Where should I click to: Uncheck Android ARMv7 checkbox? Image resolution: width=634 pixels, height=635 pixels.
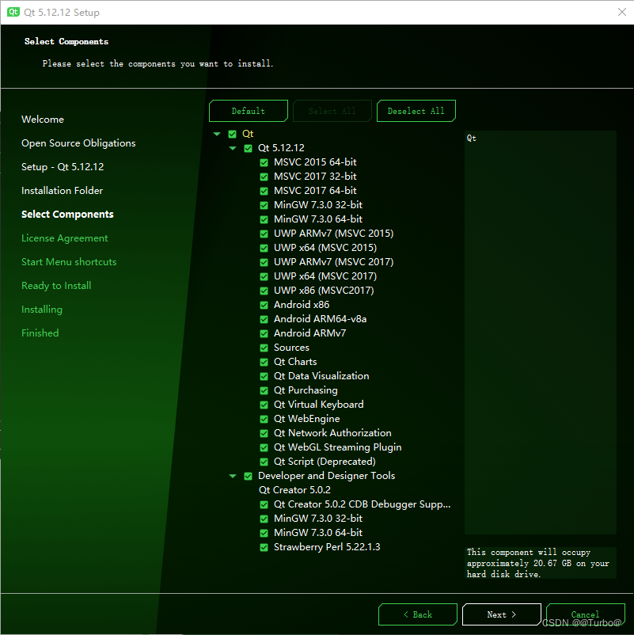click(264, 333)
